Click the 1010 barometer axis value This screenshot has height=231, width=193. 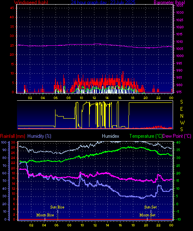180,42
